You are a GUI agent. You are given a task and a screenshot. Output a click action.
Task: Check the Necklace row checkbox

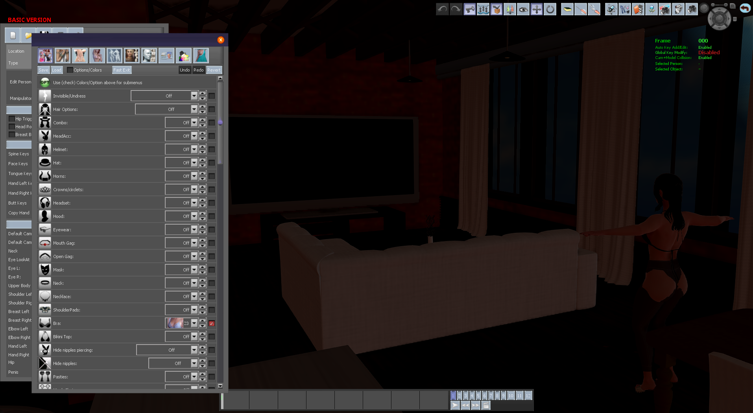(212, 297)
